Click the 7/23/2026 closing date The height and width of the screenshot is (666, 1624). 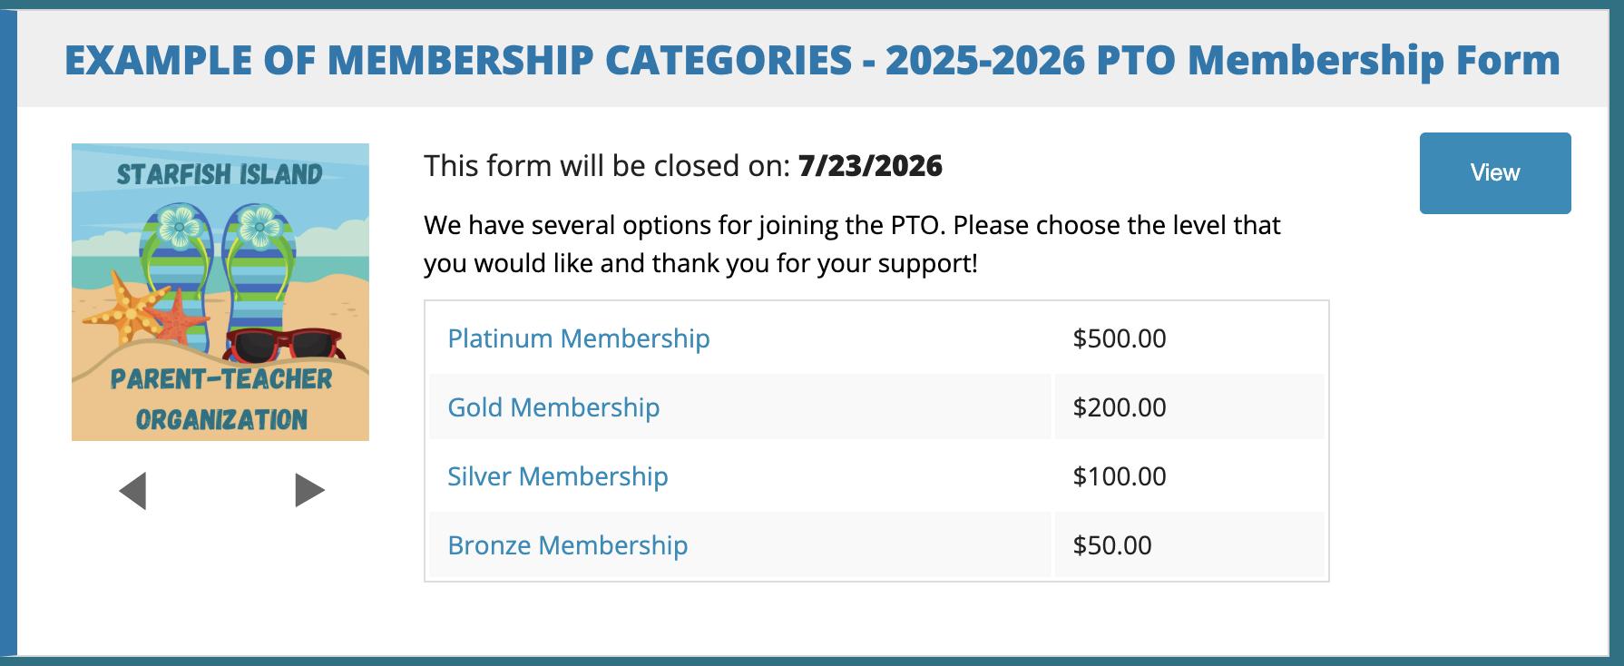[x=870, y=166]
